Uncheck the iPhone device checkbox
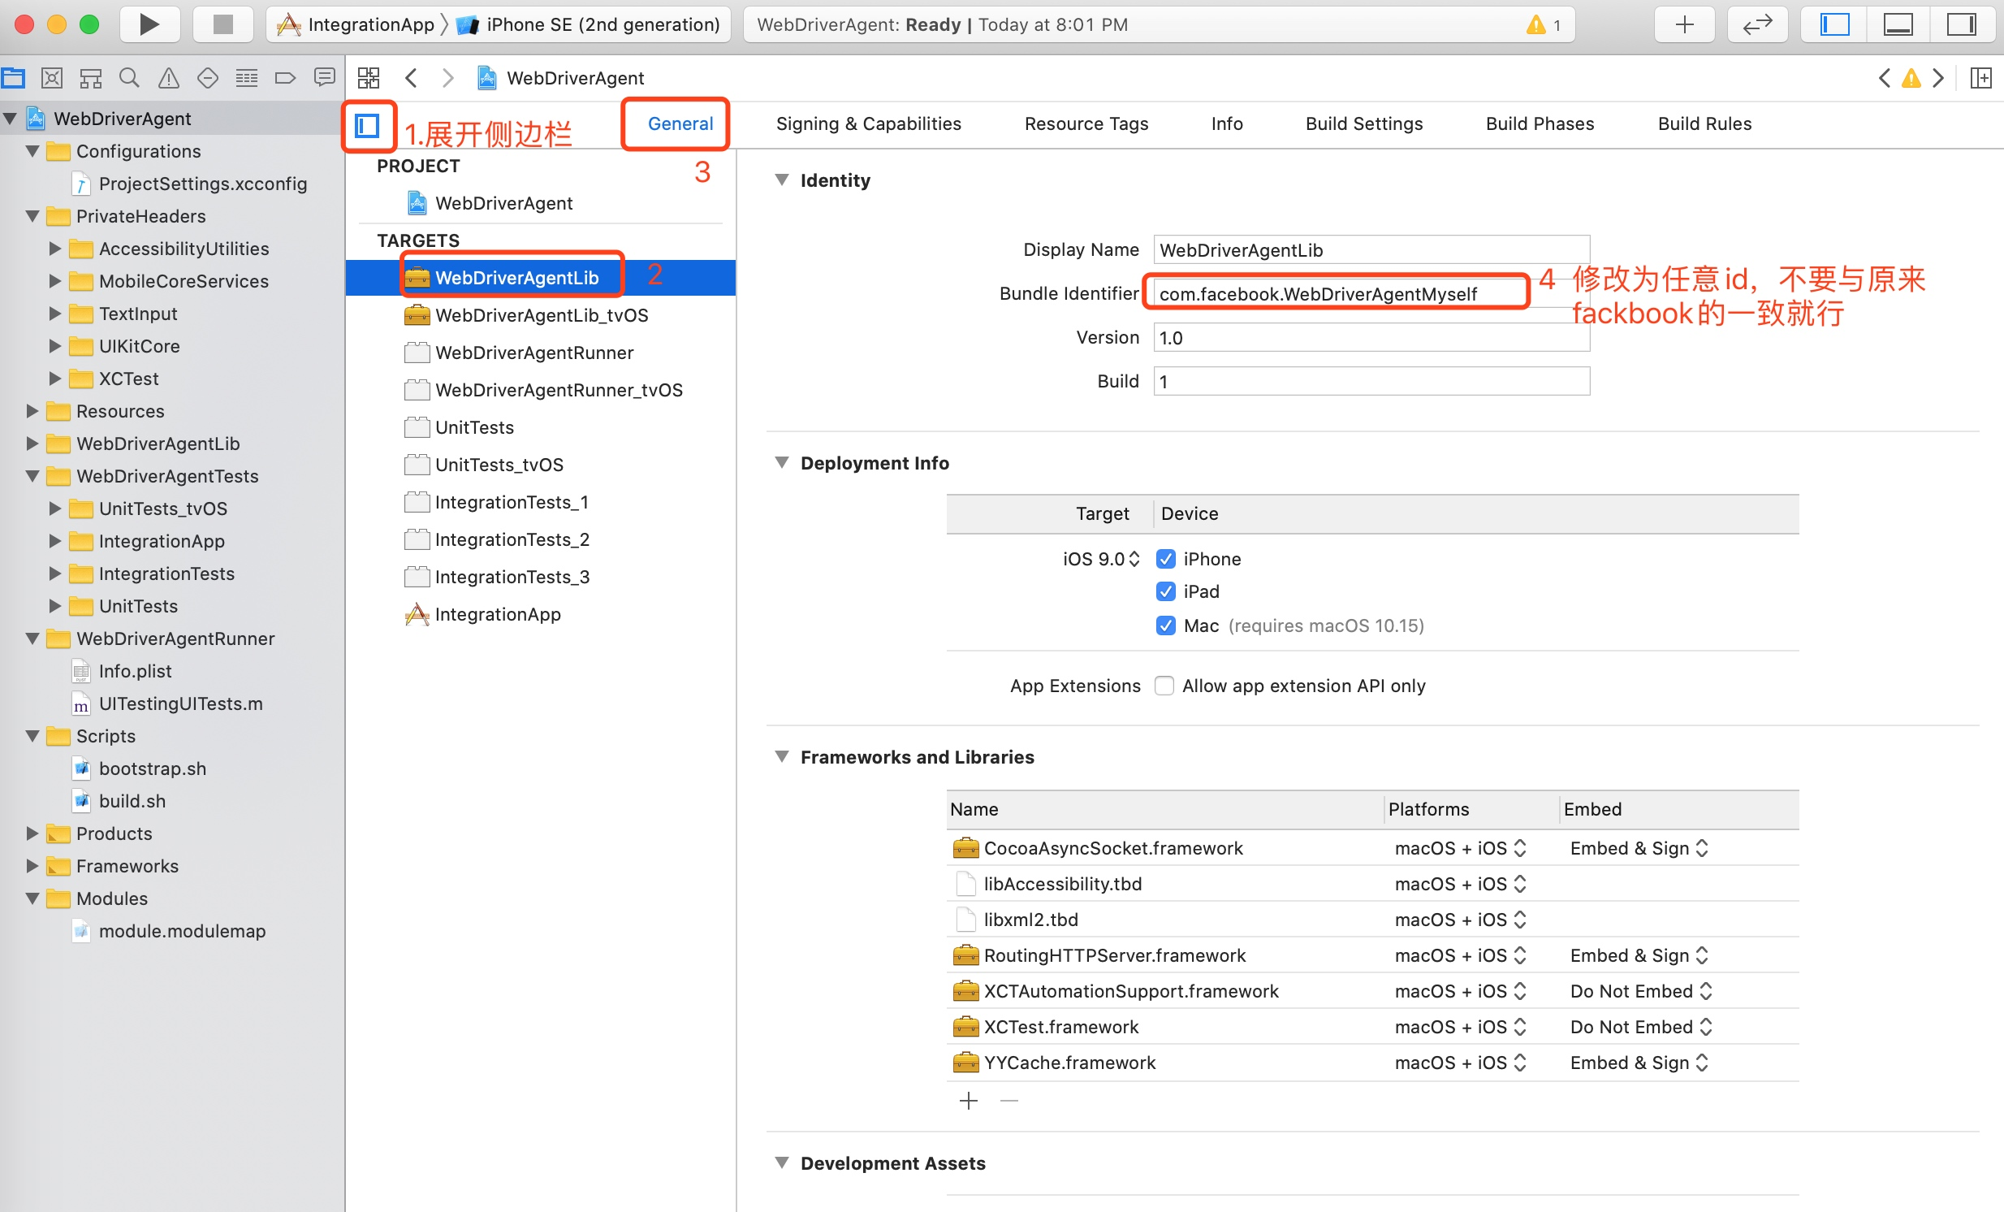 tap(1164, 559)
